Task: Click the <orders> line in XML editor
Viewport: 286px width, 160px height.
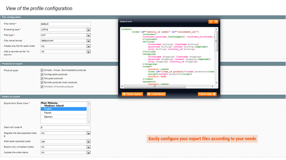Action: [x=126, y=29]
